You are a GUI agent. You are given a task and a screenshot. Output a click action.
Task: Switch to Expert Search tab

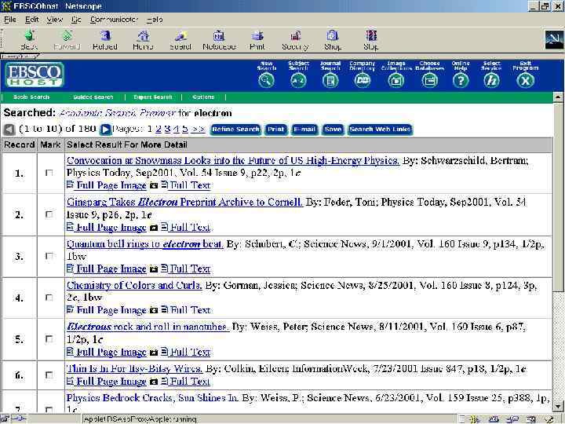click(x=153, y=97)
